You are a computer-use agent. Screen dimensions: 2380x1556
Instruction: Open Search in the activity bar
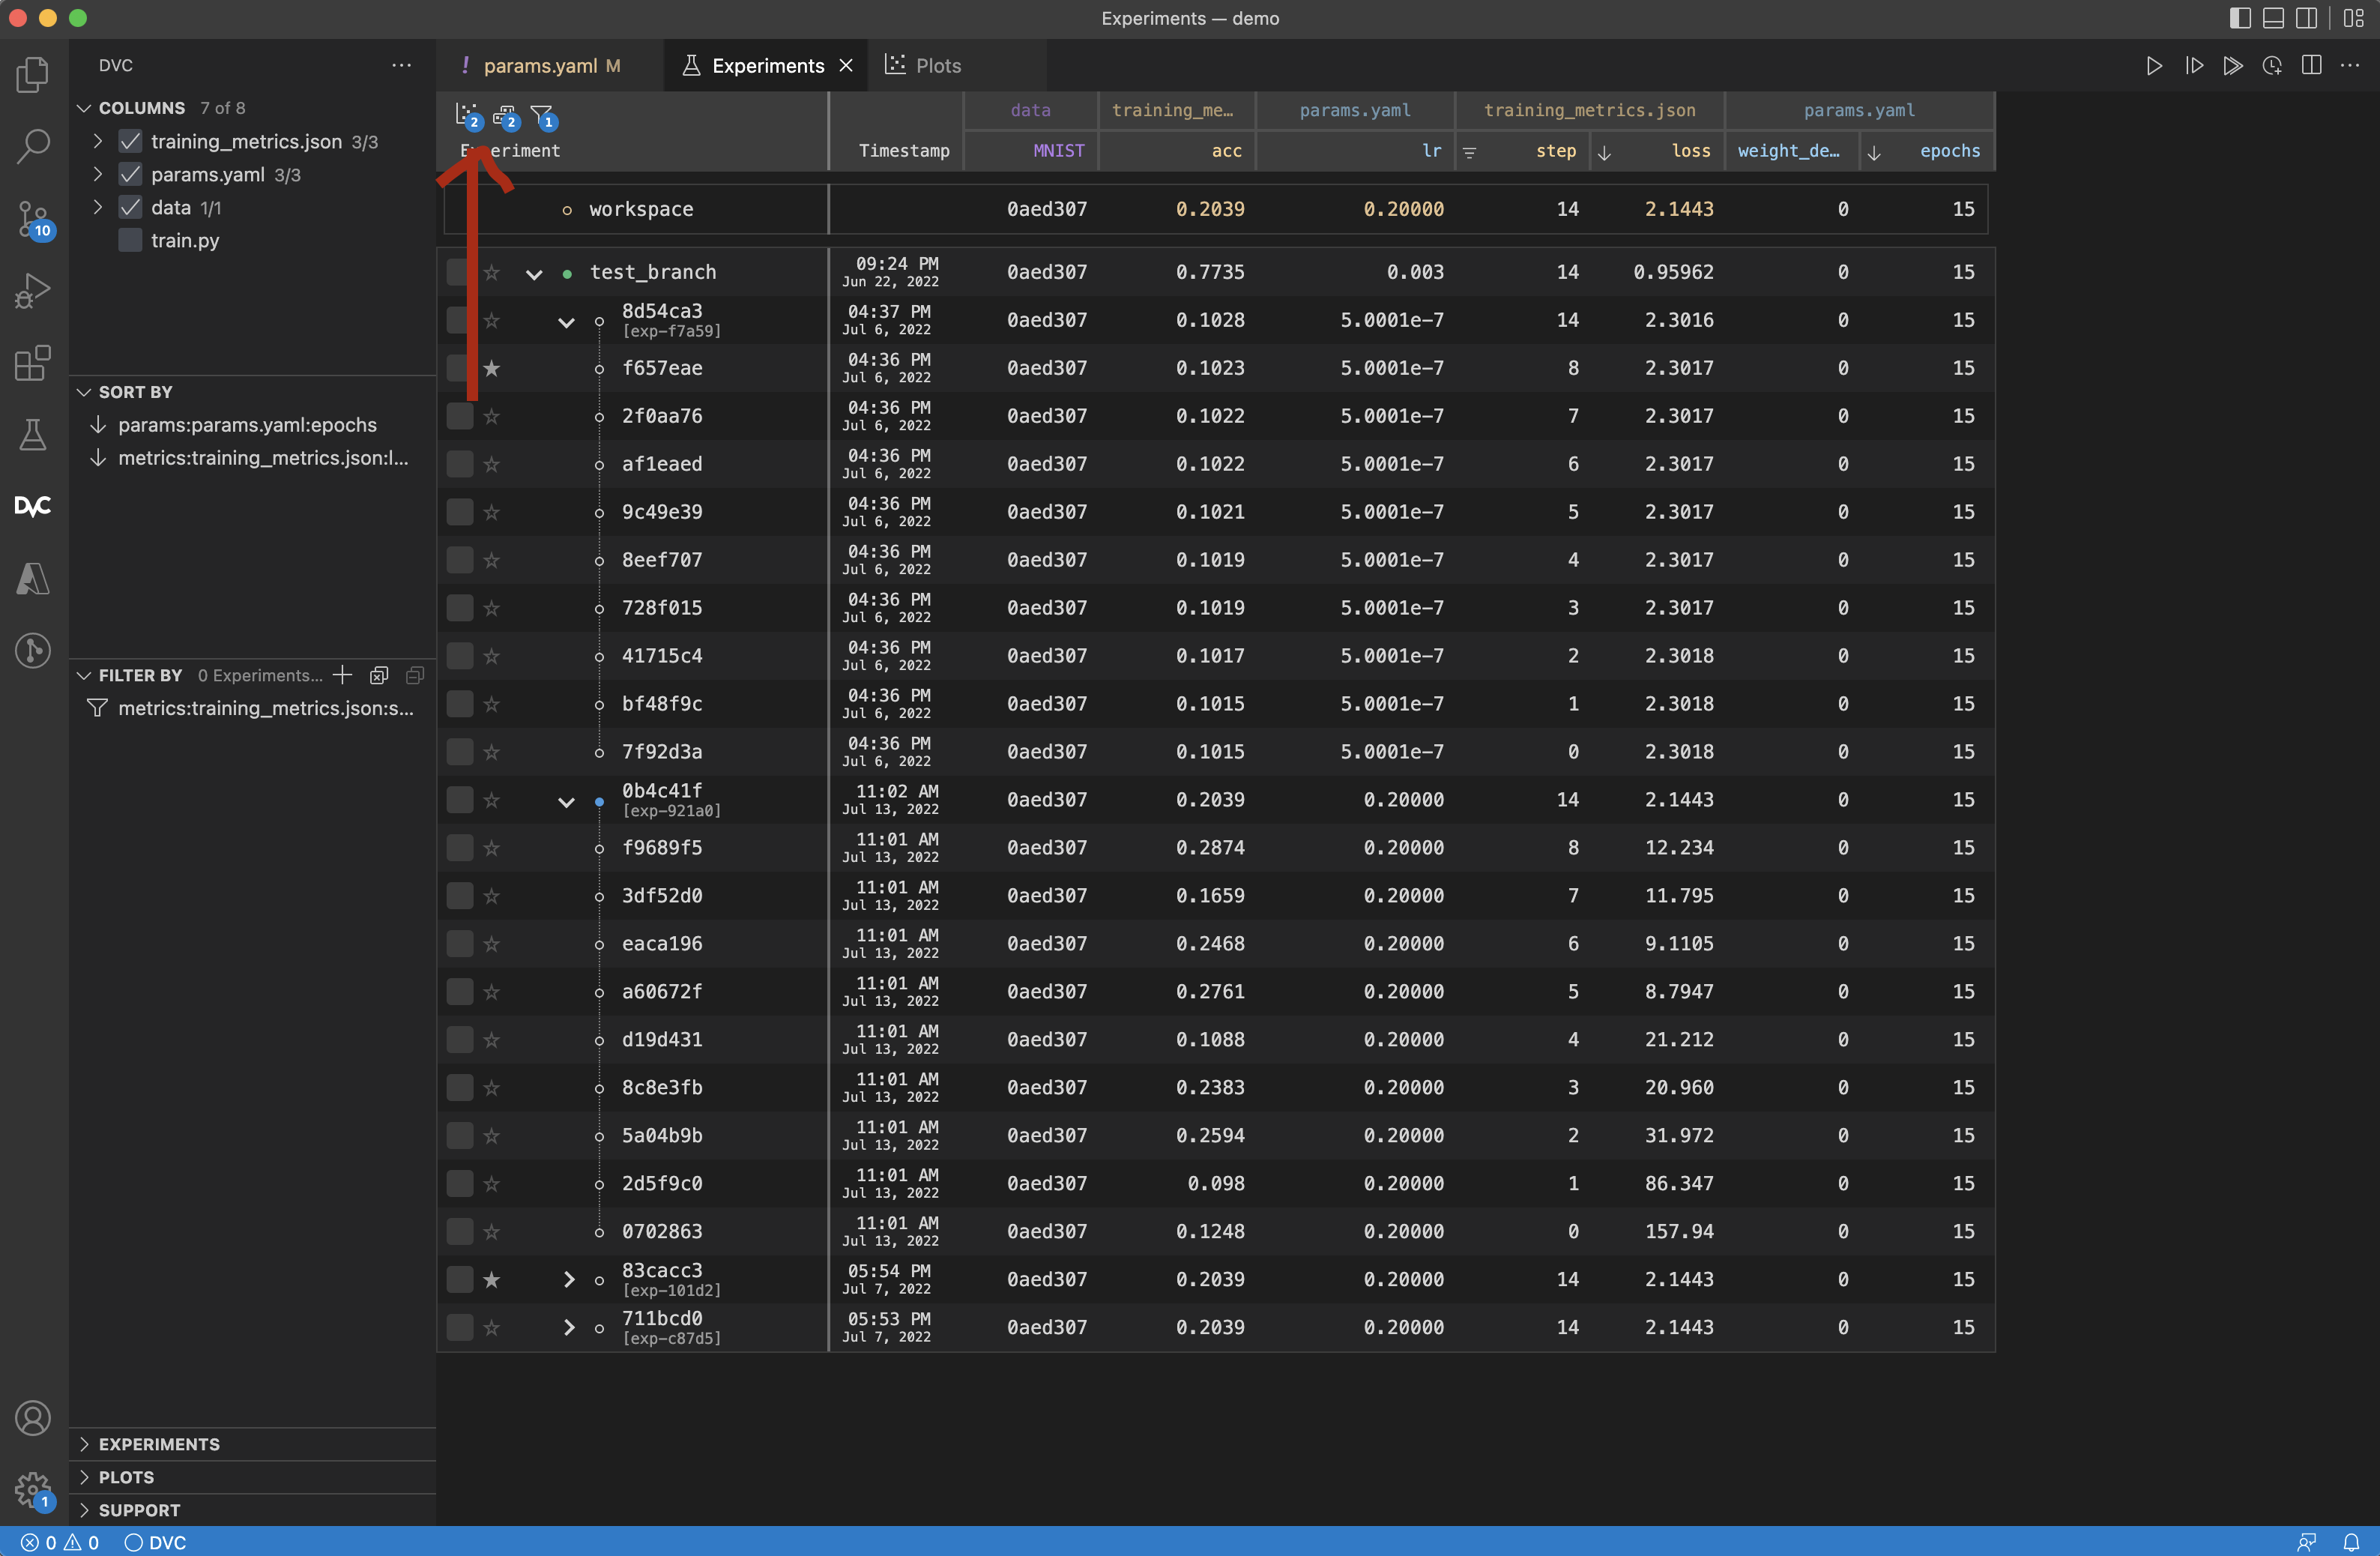pos(33,145)
